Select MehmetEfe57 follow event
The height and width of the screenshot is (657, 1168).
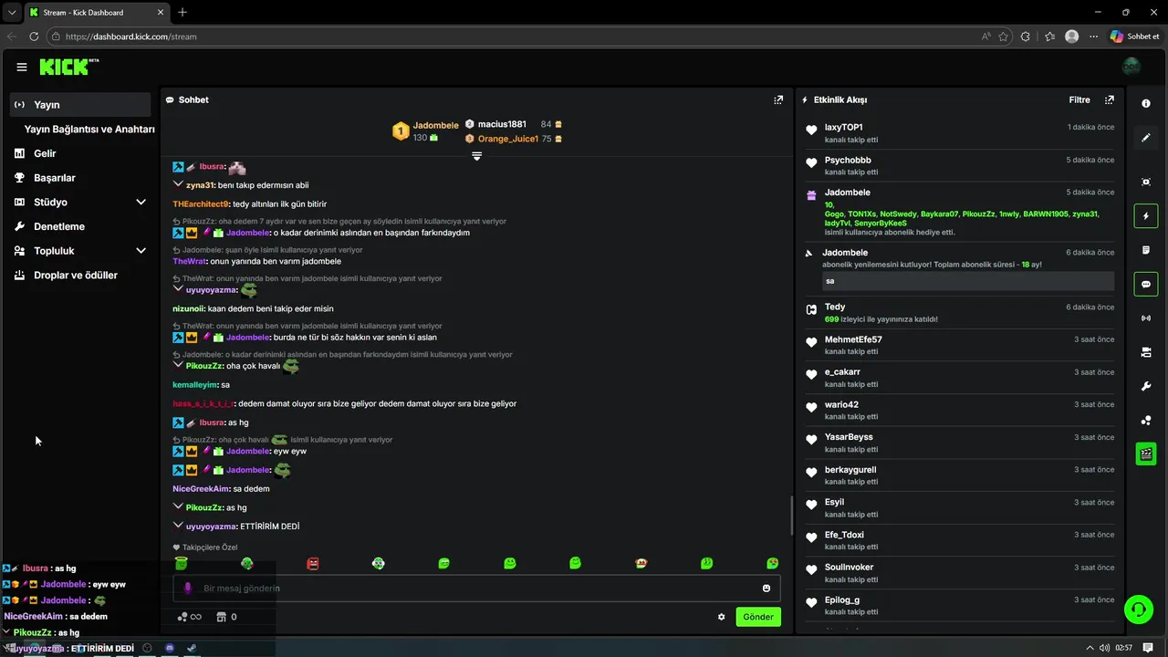click(x=961, y=345)
